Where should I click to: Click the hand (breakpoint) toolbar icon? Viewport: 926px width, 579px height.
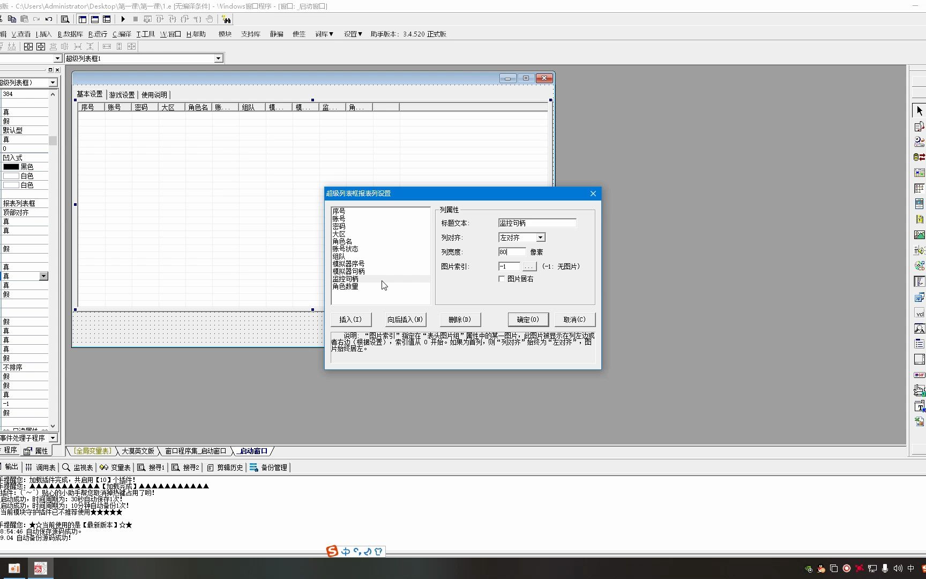tap(210, 19)
